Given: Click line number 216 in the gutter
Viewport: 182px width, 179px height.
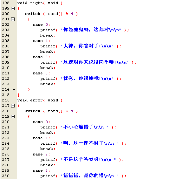Looking at the screenshot, I should click(x=6, y=100).
